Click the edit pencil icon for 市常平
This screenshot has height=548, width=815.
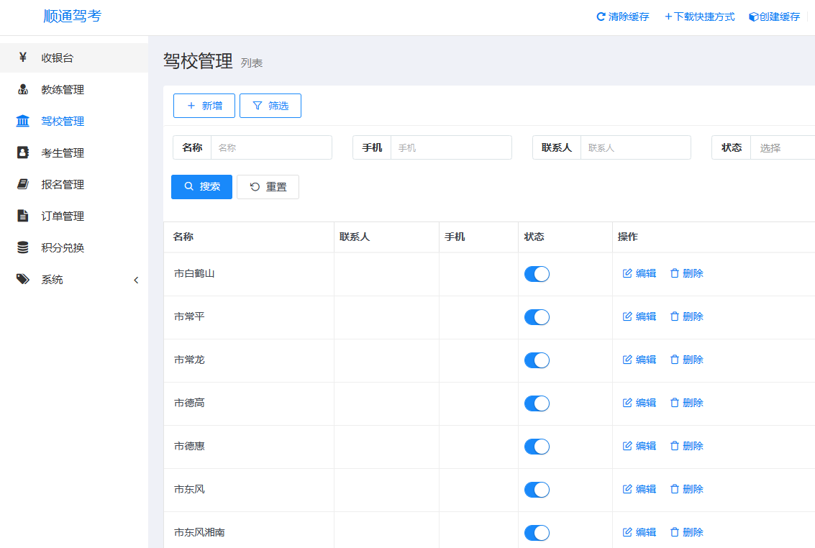pos(627,316)
